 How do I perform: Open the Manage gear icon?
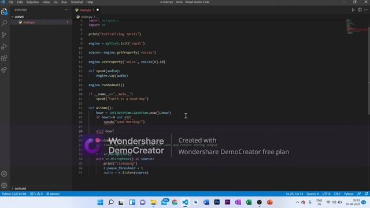4,185
